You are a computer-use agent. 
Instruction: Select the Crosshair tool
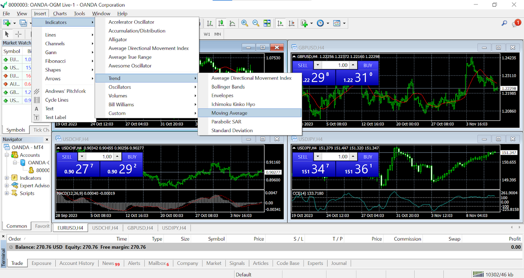coord(18,34)
